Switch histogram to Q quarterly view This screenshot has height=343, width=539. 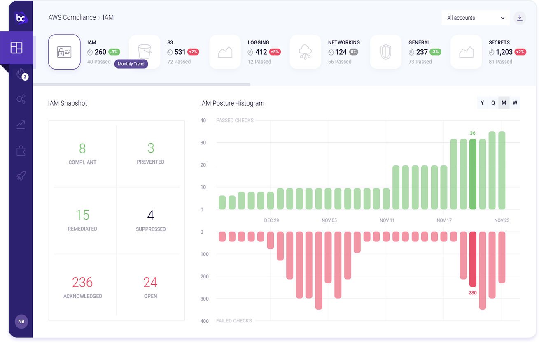tap(493, 103)
